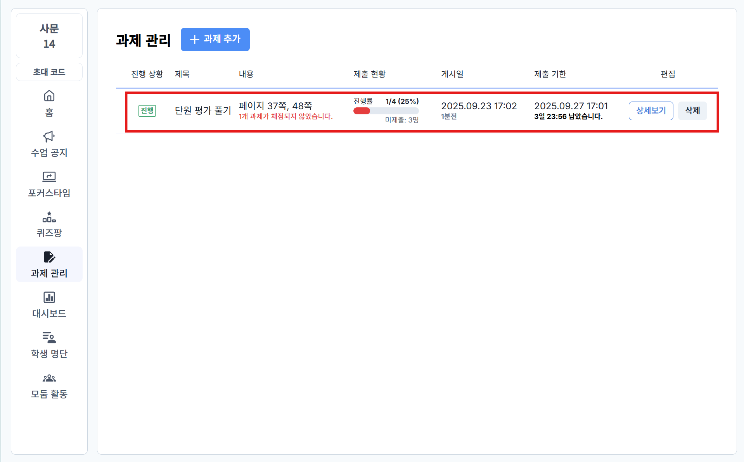
Task: Click the ungraded assignment red warning text
Action: pos(285,117)
